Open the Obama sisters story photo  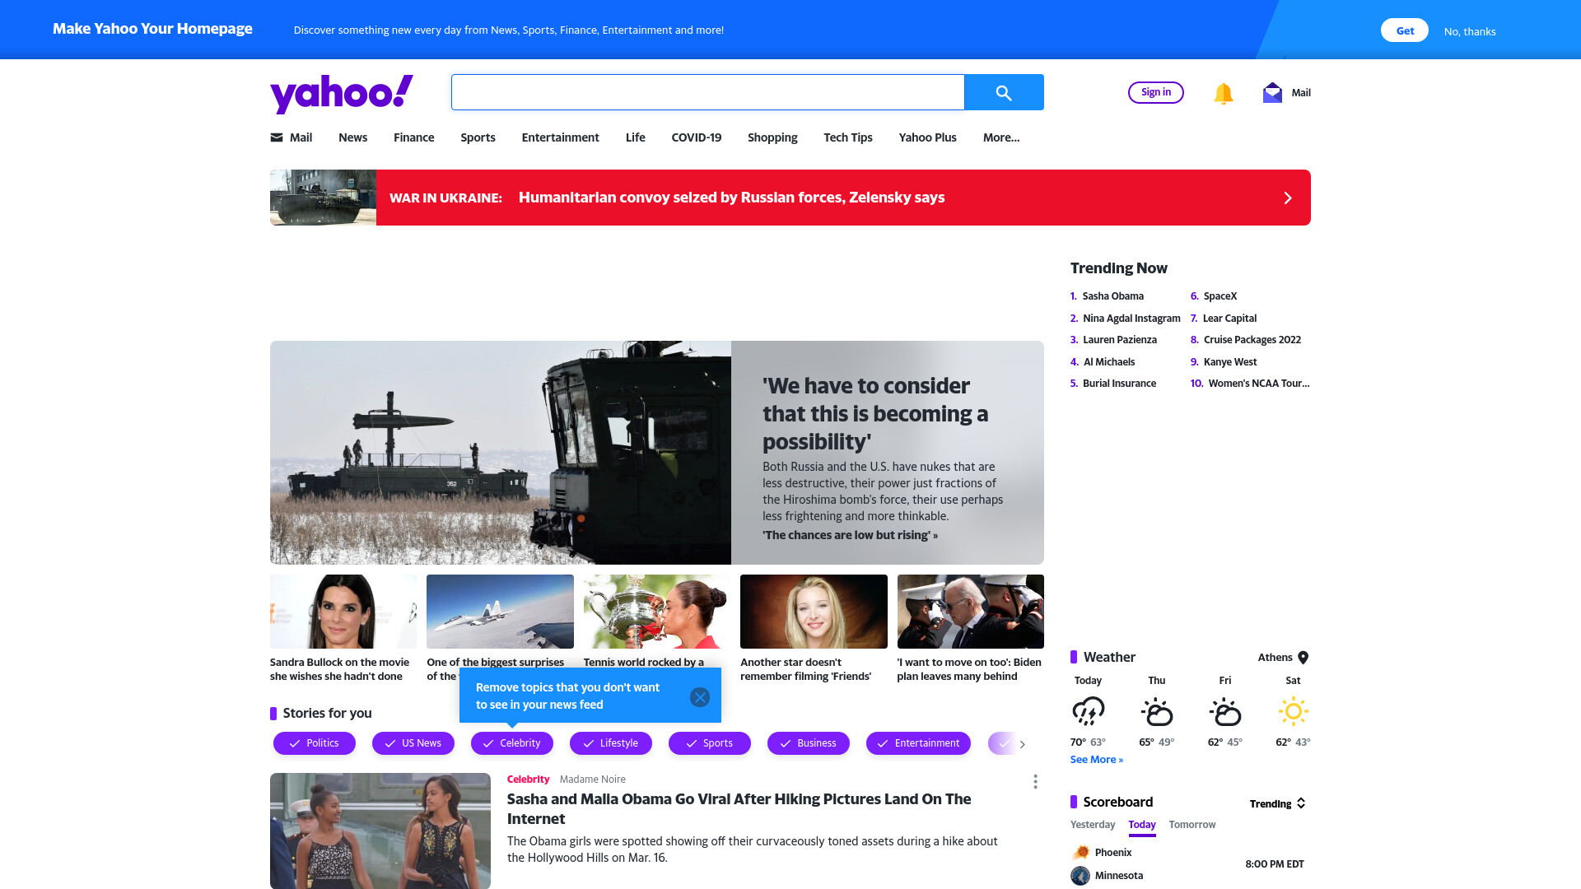(x=380, y=831)
